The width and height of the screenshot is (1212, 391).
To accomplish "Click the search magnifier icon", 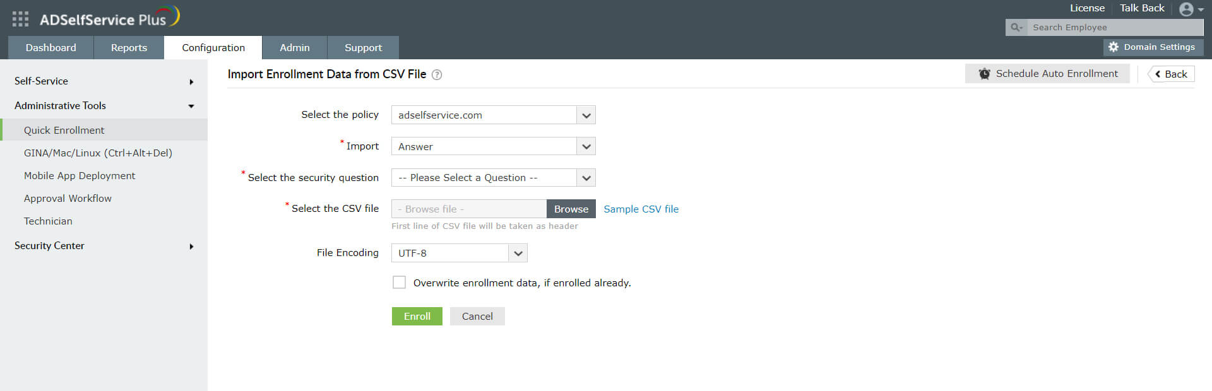I will (x=1016, y=28).
